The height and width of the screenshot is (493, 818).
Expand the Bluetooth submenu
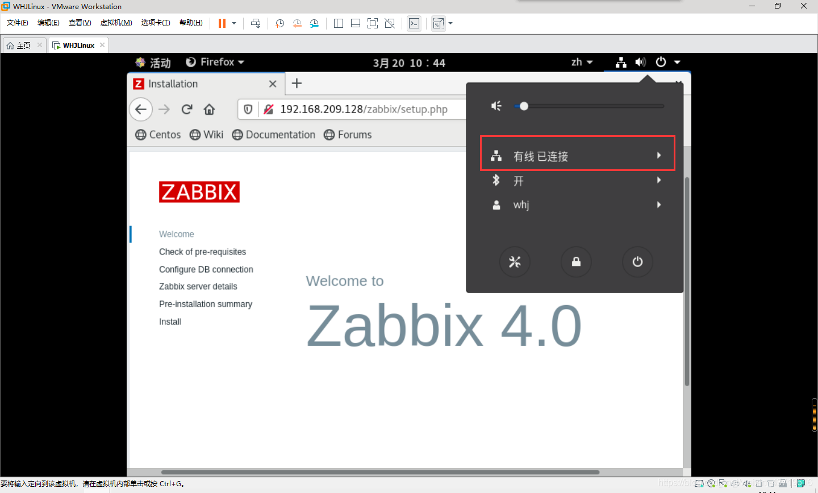[577, 181]
